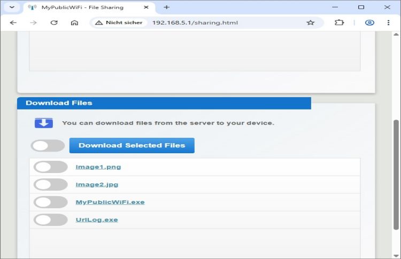Screen dimensions: 401x259
Task: Open the Image2.jpg link
Action: point(97,184)
